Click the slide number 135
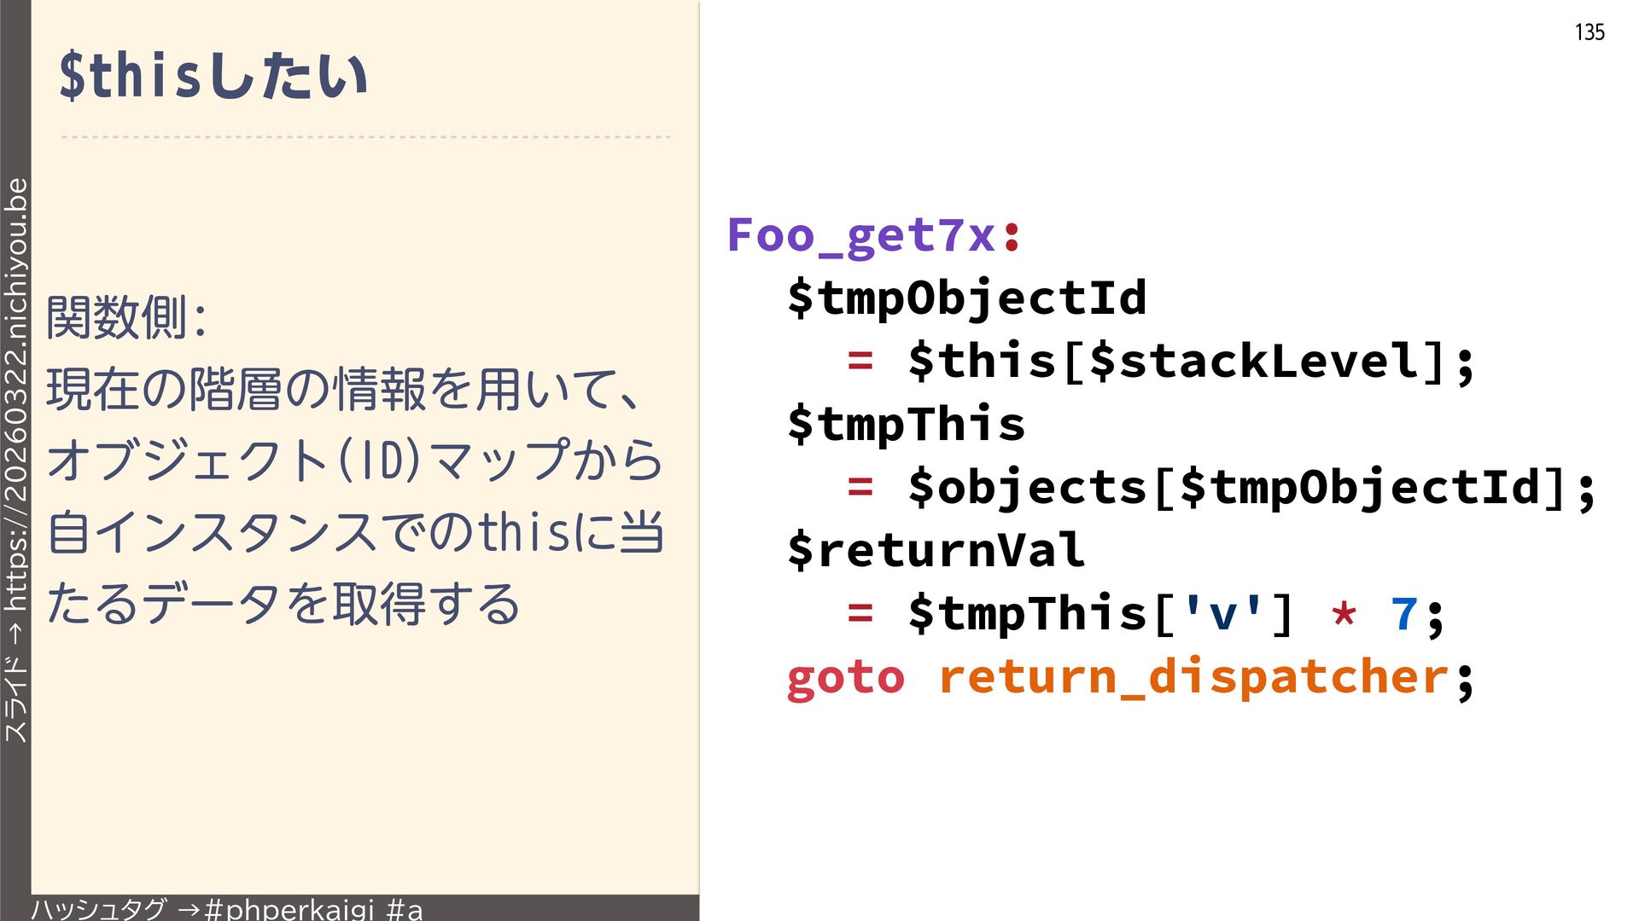The width and height of the screenshot is (1639, 921). pos(1589,32)
